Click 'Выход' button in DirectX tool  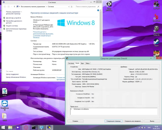tap(152, 121)
